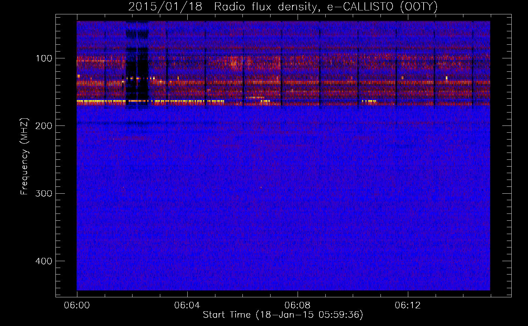This screenshot has height=326, width=528.
Task: Select the 06:08 time tick label
Action: [x=298, y=305]
